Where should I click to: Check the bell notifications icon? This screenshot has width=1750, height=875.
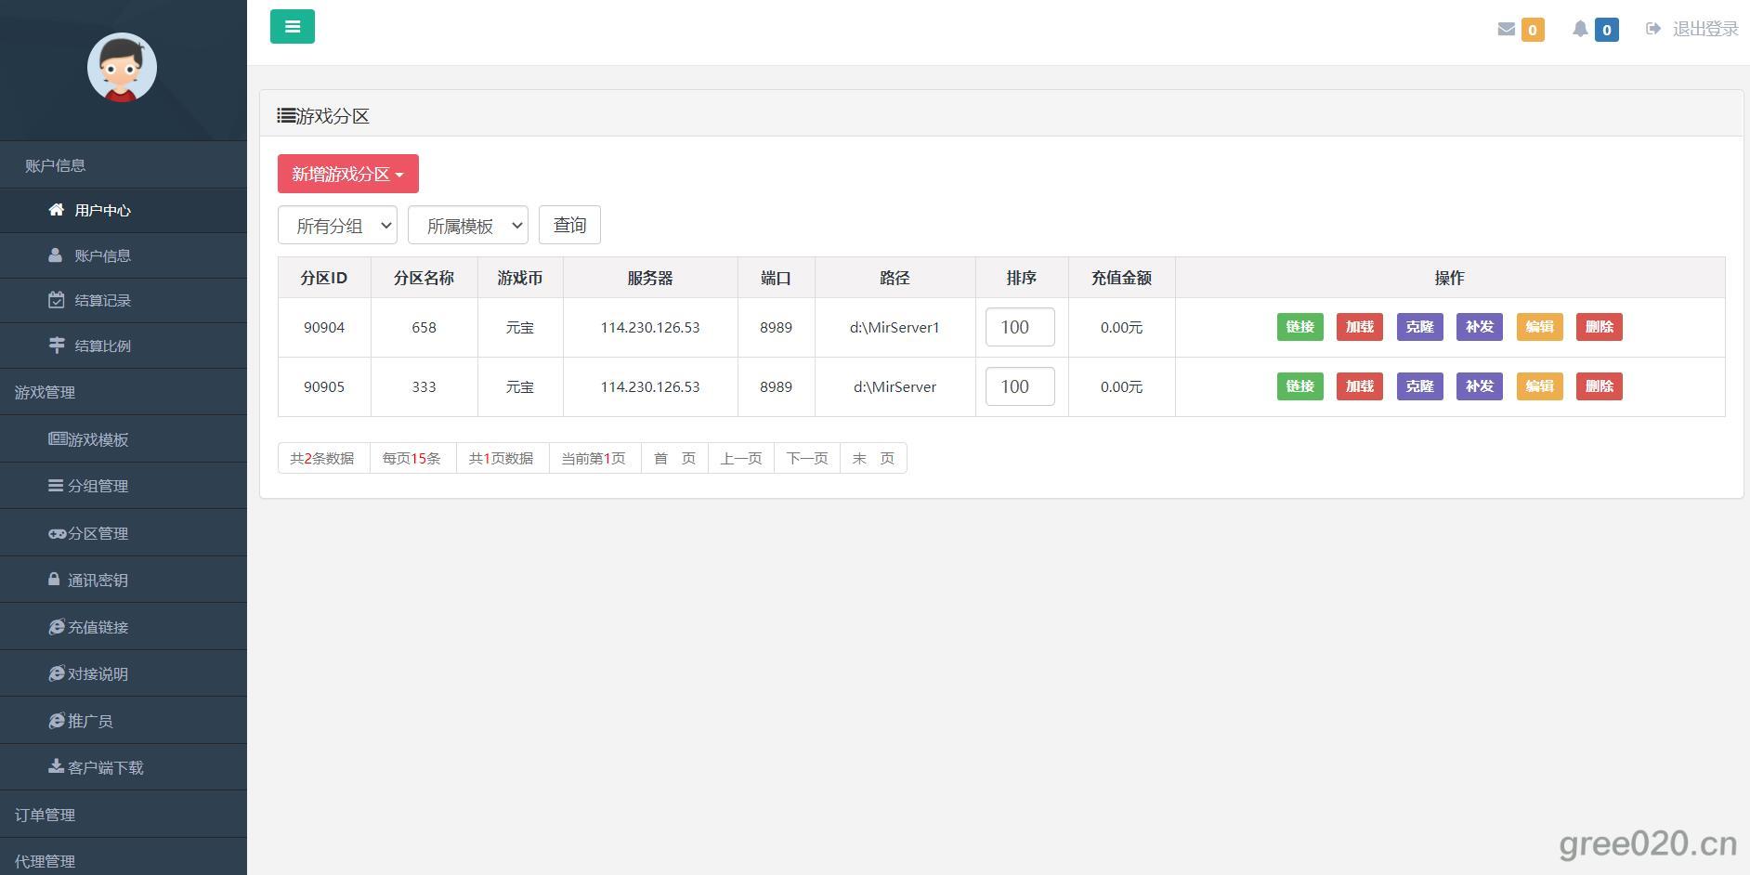(x=1580, y=30)
